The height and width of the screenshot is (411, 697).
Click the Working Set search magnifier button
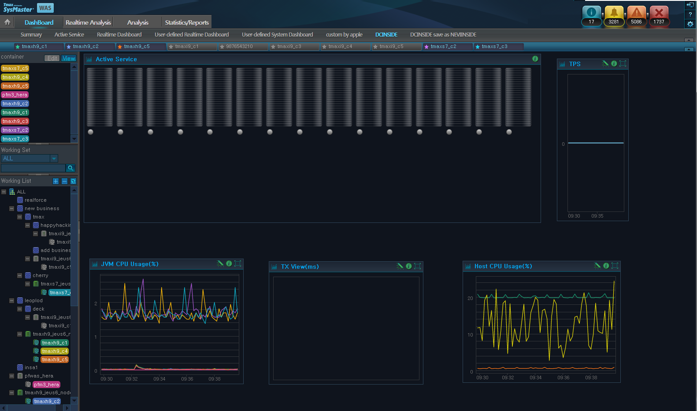[x=70, y=168]
